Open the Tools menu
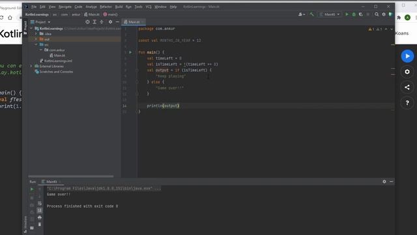 138,7
